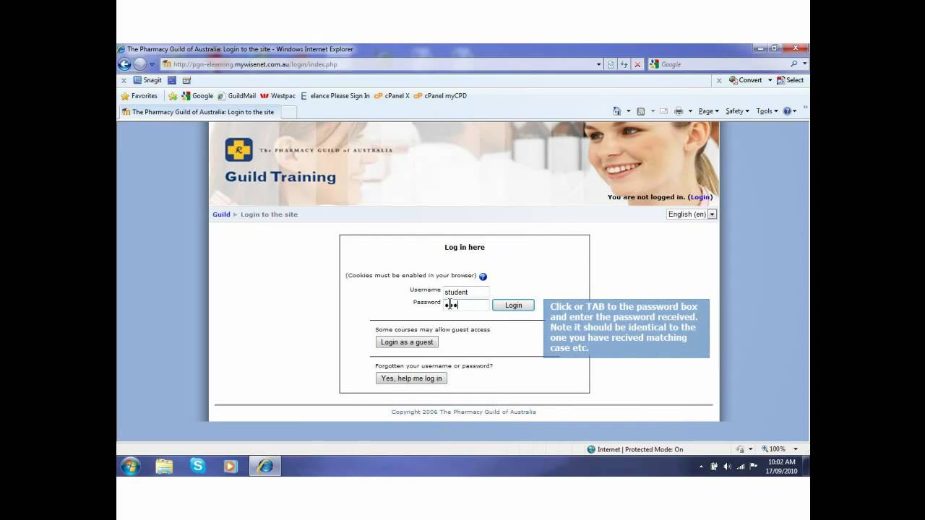Open Skype from the taskbar
The image size is (925, 520).
pyautogui.click(x=197, y=467)
